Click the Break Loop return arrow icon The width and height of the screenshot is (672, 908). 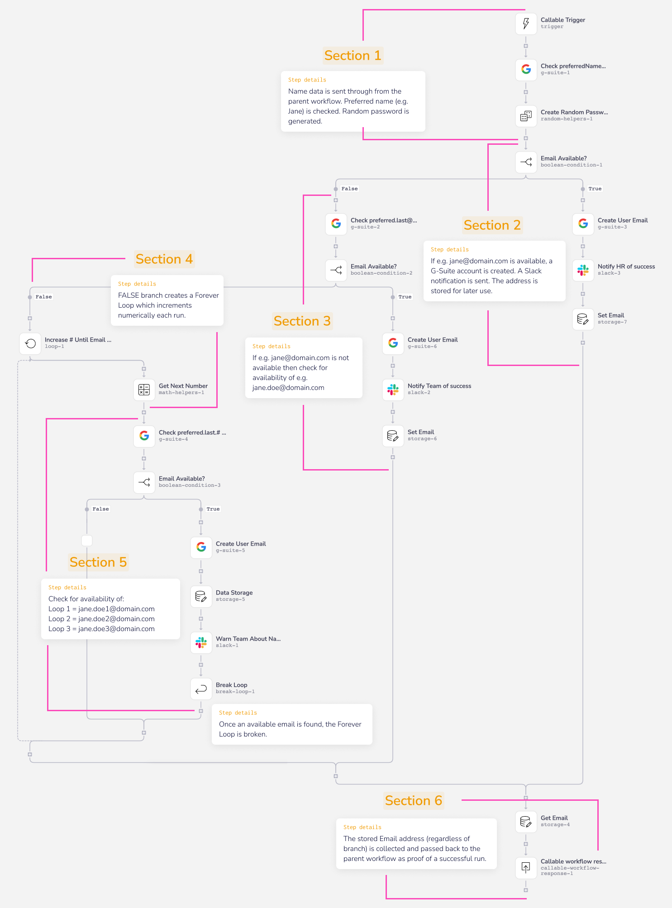point(201,689)
